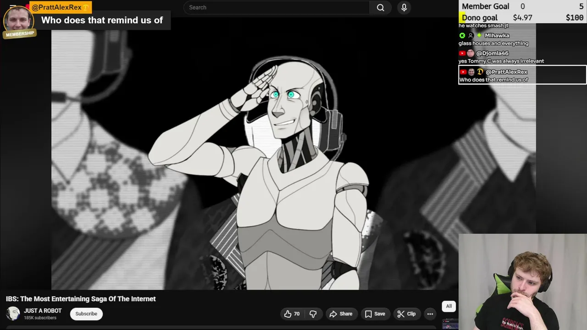Click the 185K subscribers text
This screenshot has width=587, height=330.
40,318
